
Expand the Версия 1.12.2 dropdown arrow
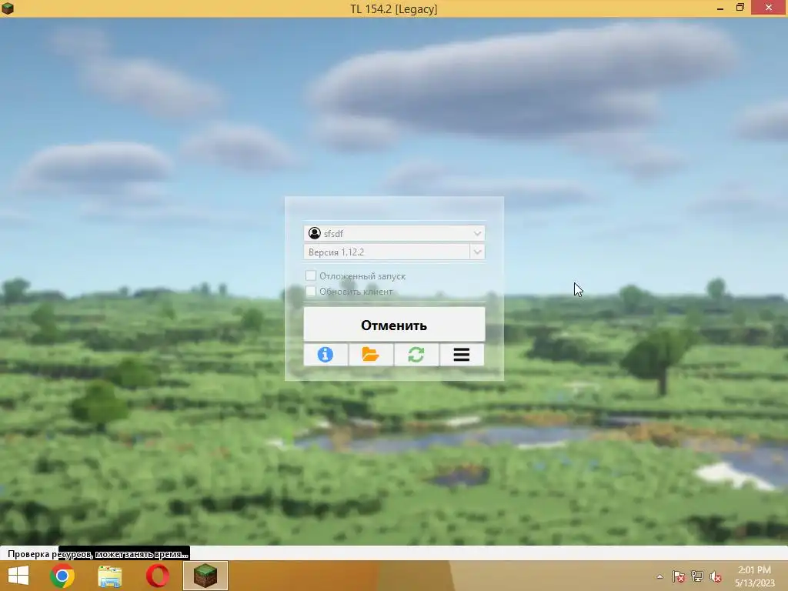point(477,252)
